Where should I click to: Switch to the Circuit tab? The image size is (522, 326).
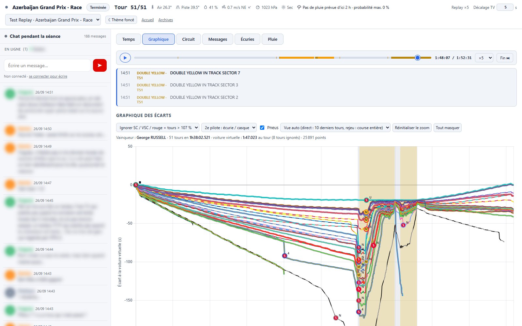[189, 39]
